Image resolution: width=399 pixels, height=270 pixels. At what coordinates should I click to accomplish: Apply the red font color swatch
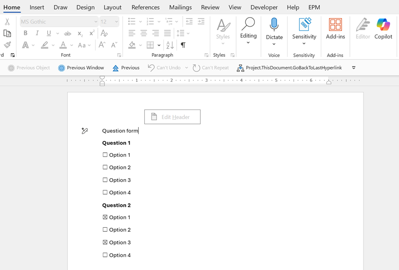63,45
